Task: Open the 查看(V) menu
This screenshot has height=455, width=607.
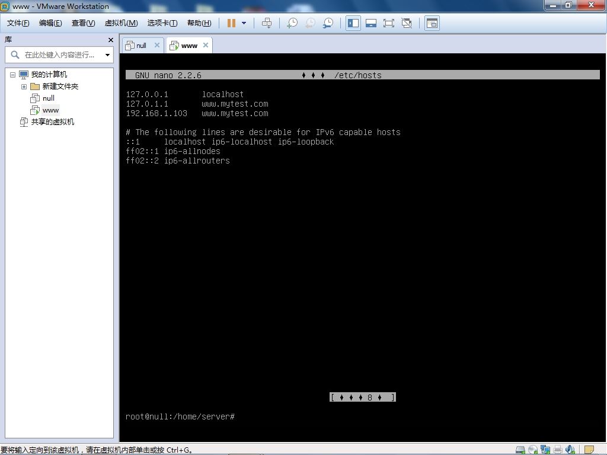Action: (x=83, y=23)
